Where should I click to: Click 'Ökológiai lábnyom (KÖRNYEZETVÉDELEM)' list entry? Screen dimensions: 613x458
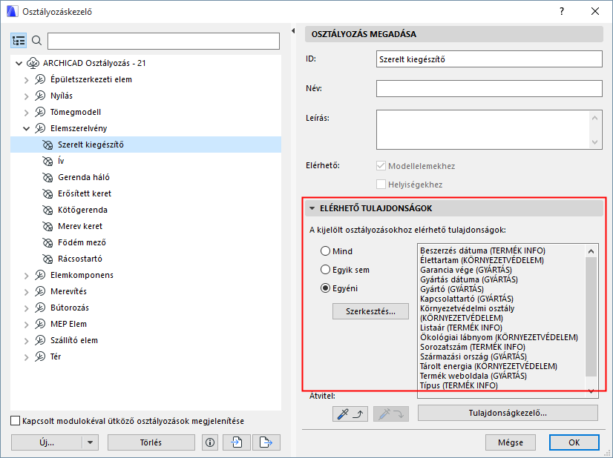coord(499,337)
